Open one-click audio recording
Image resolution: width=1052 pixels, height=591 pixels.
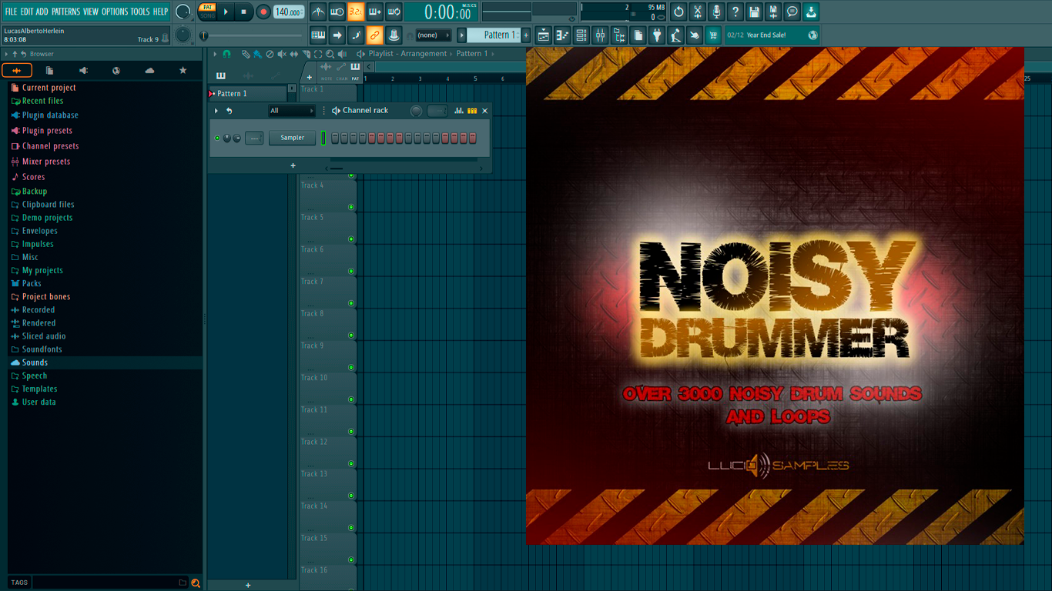[x=716, y=12]
